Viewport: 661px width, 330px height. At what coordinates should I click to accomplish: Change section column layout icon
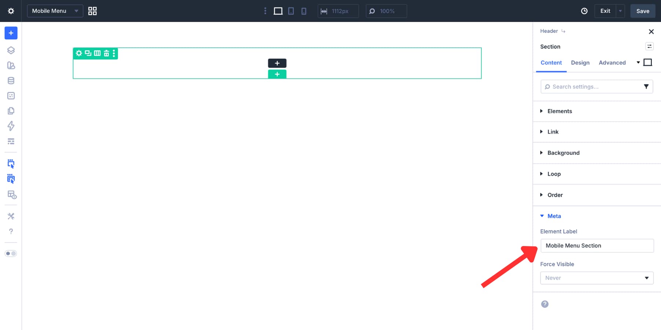coord(97,53)
